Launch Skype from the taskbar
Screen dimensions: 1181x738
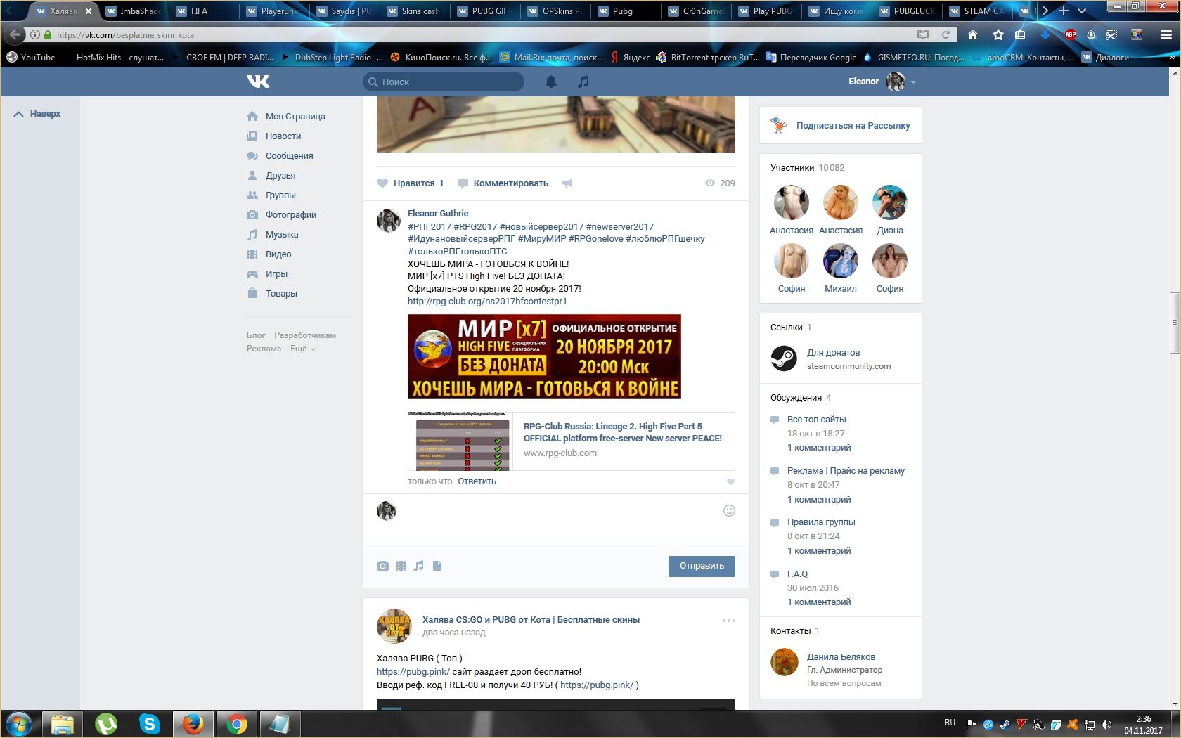pos(150,723)
